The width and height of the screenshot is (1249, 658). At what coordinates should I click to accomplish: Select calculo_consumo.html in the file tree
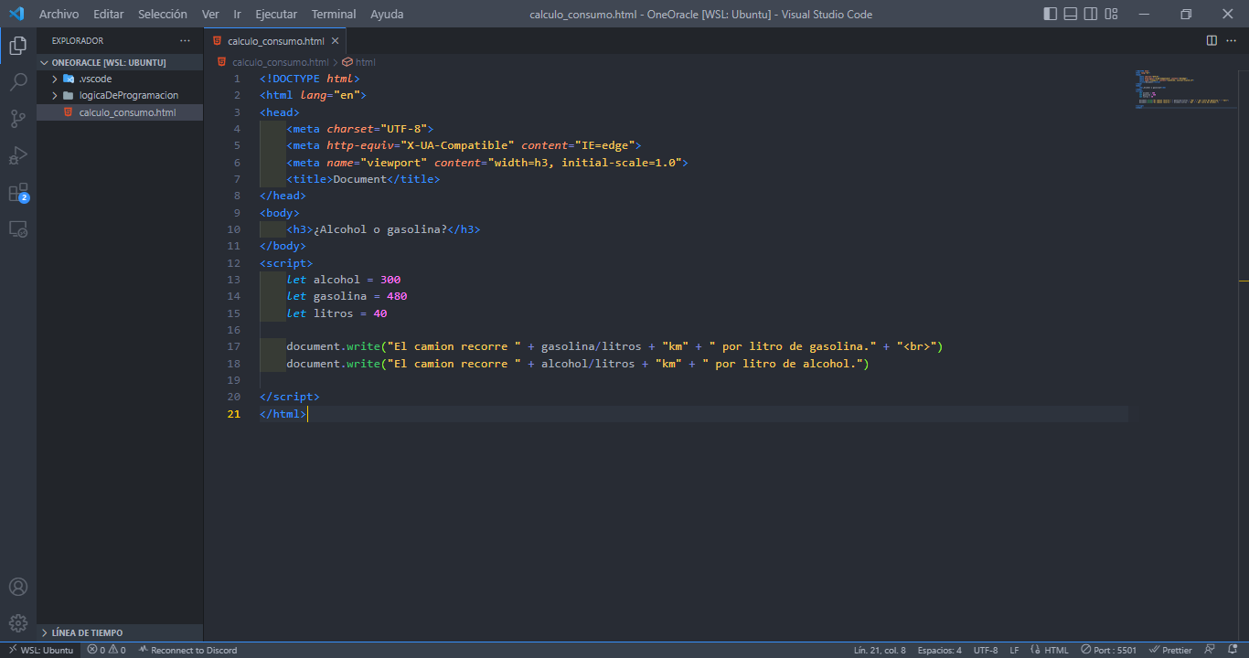120,112
